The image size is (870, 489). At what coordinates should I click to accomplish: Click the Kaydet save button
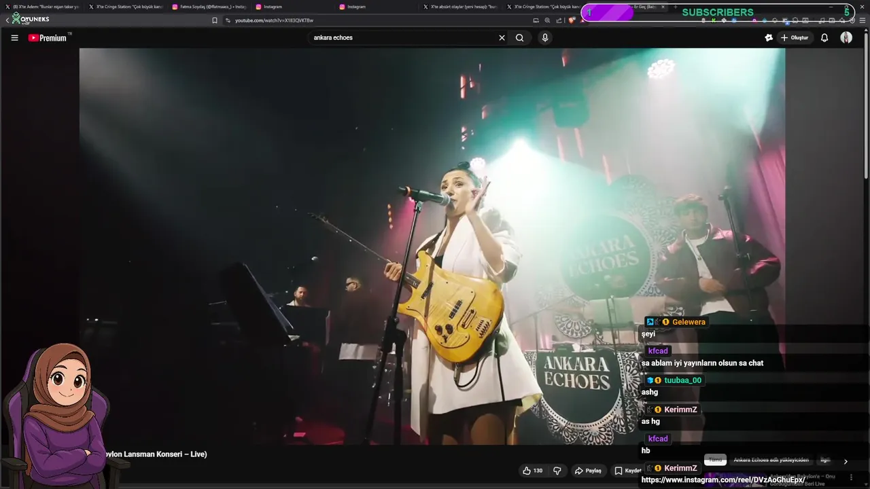(628, 471)
